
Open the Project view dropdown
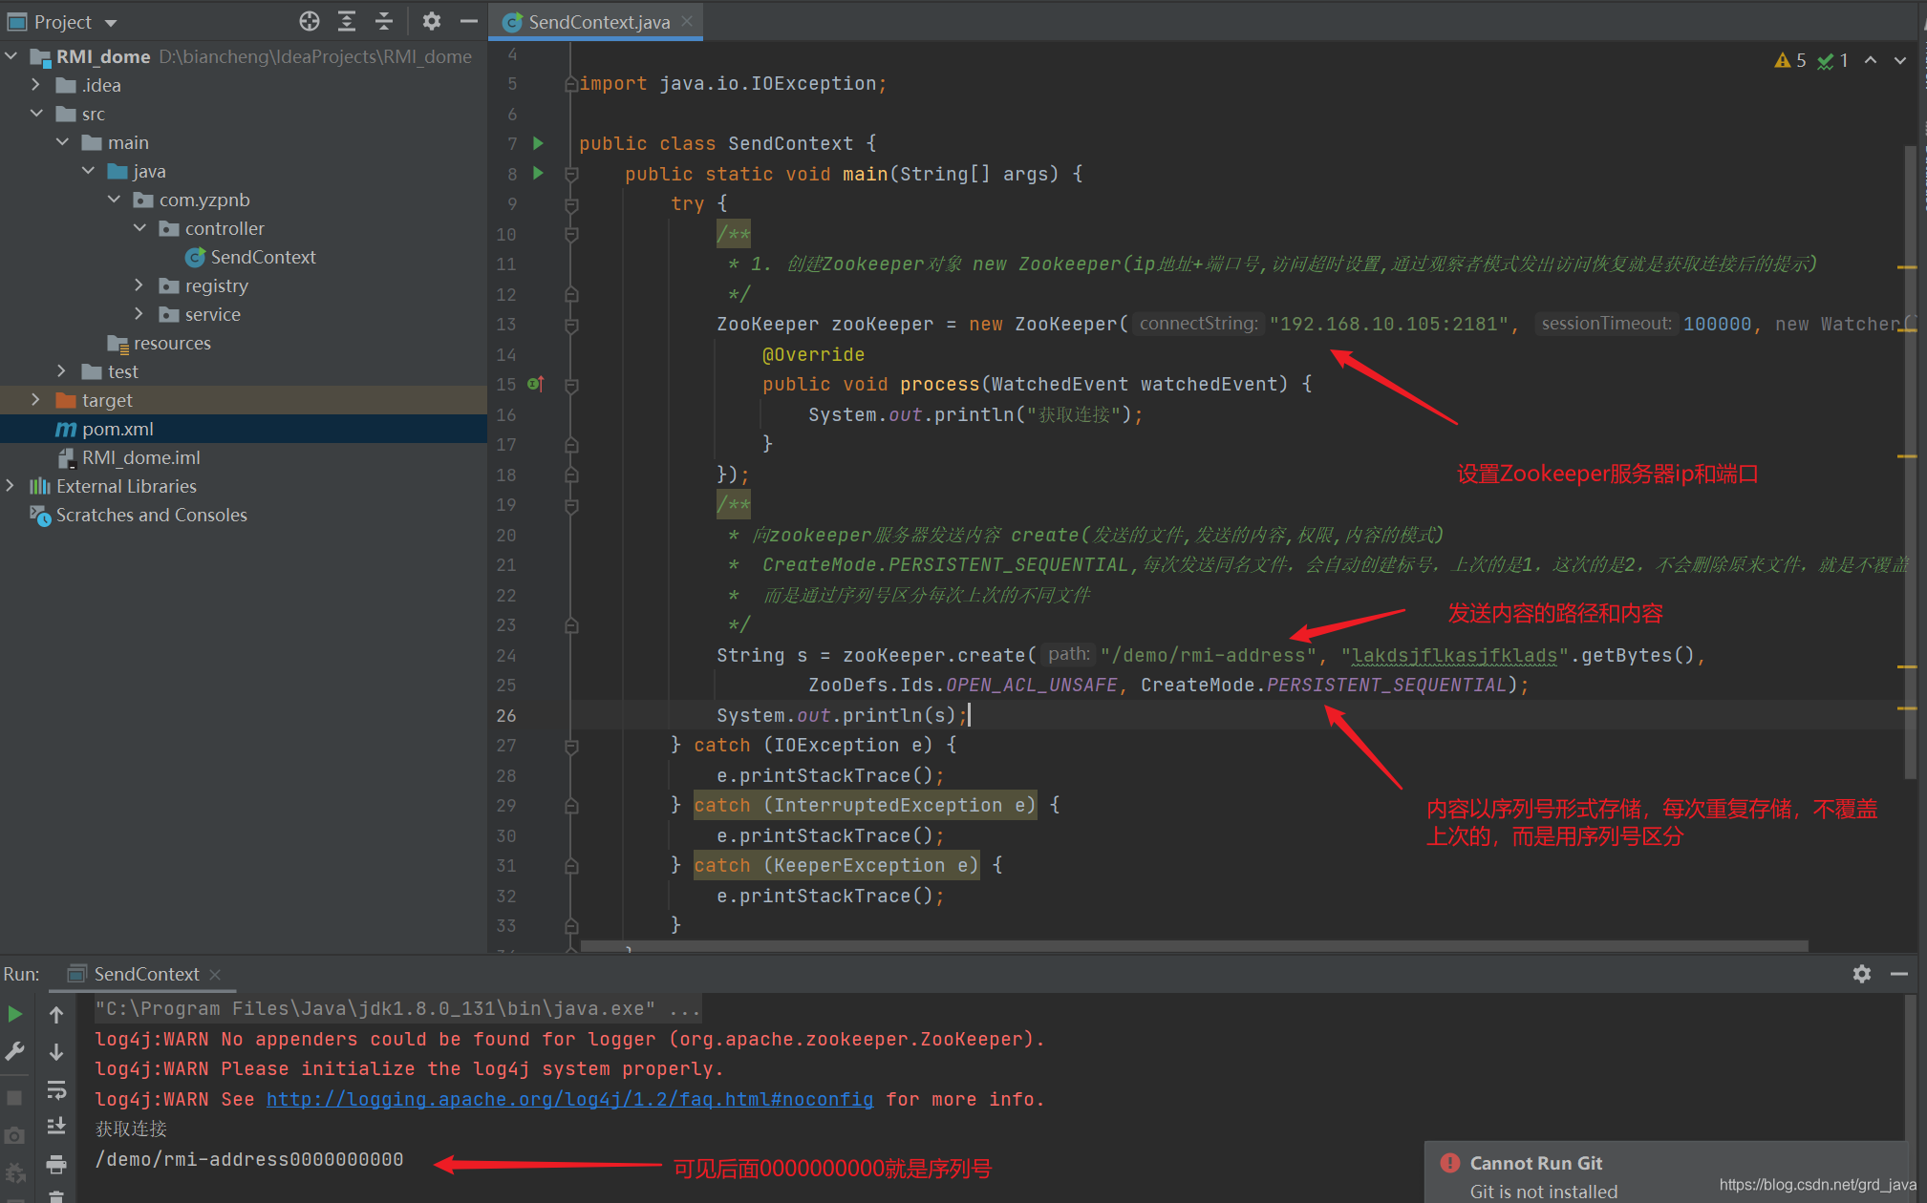click(111, 22)
